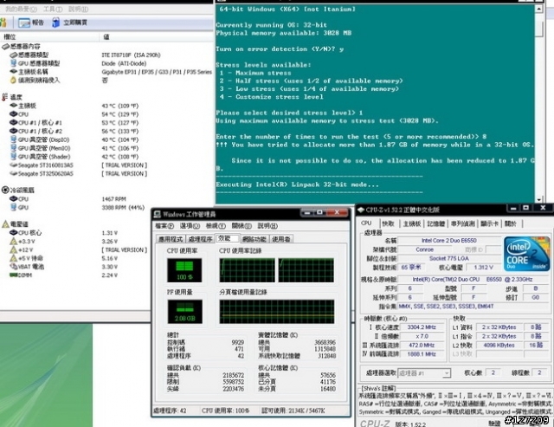This screenshot has width=554, height=427.
Task: Click the Socket 775 LGA package field
Action: coord(449,258)
